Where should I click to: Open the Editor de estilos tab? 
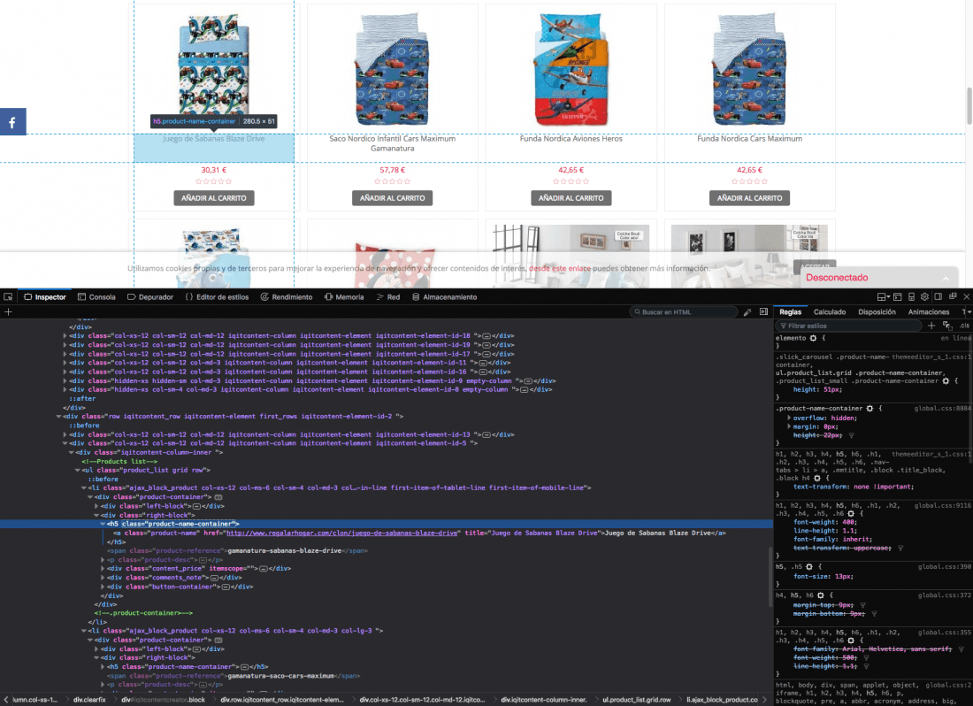218,297
